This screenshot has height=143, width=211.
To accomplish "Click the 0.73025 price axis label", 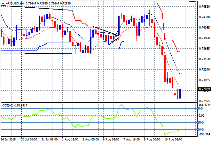I will click(x=204, y=80).
